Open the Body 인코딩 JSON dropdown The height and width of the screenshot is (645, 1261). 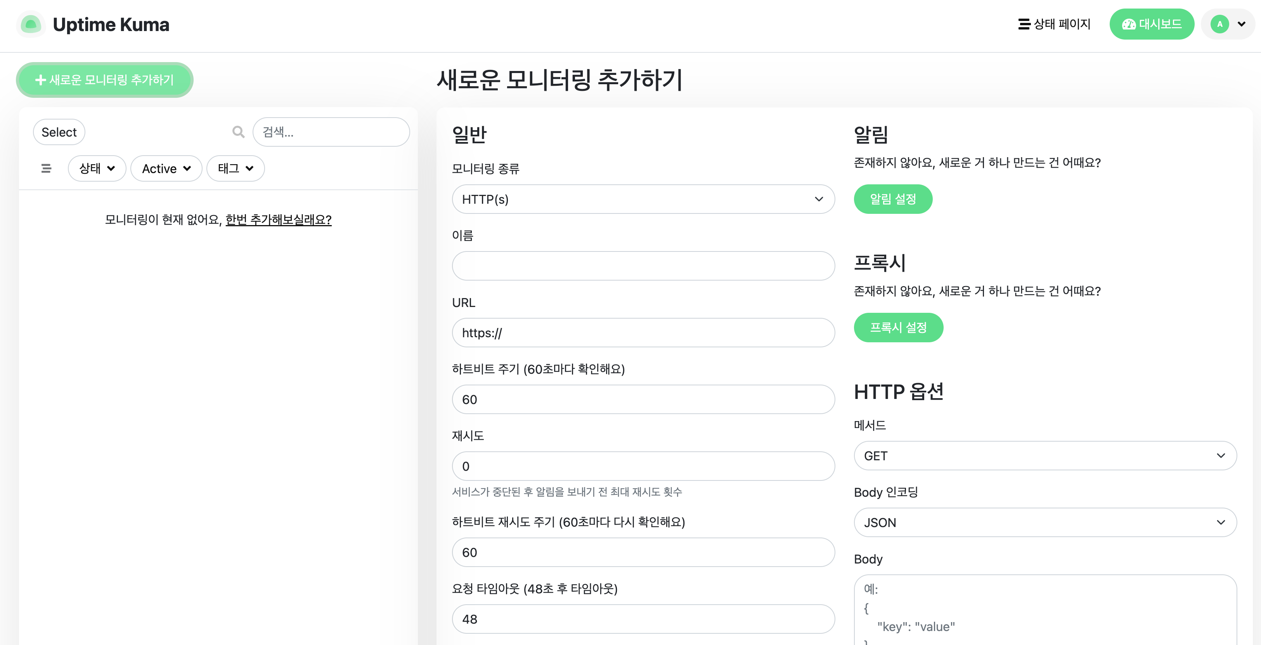click(1044, 523)
